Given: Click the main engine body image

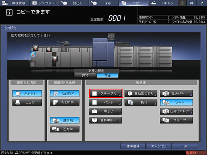Looking at the screenshot, I should 103,53.
